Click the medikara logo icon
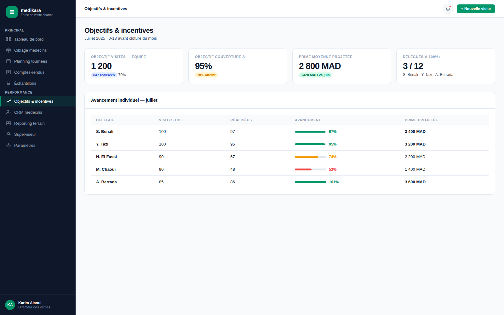This screenshot has width=504, height=315. pyautogui.click(x=12, y=12)
